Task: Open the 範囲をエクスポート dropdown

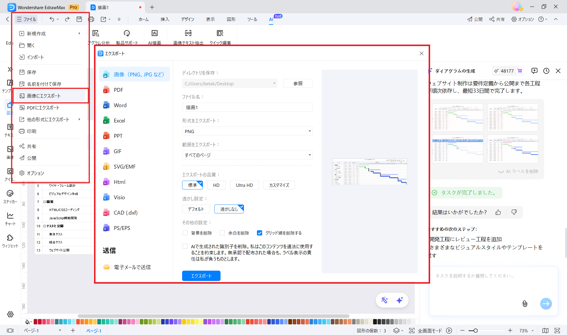Action: 247,155
